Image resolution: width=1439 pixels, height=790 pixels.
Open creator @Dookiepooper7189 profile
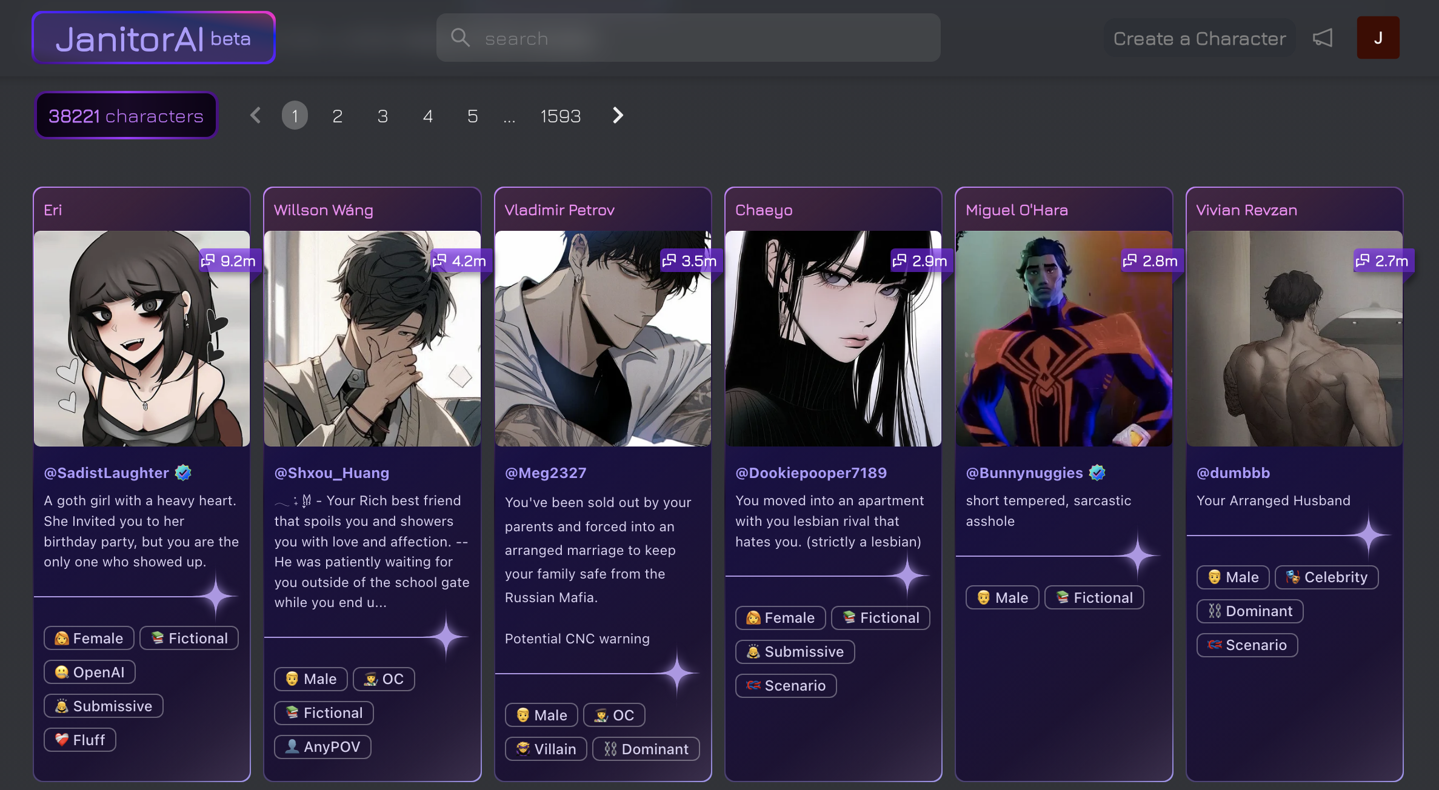(811, 473)
